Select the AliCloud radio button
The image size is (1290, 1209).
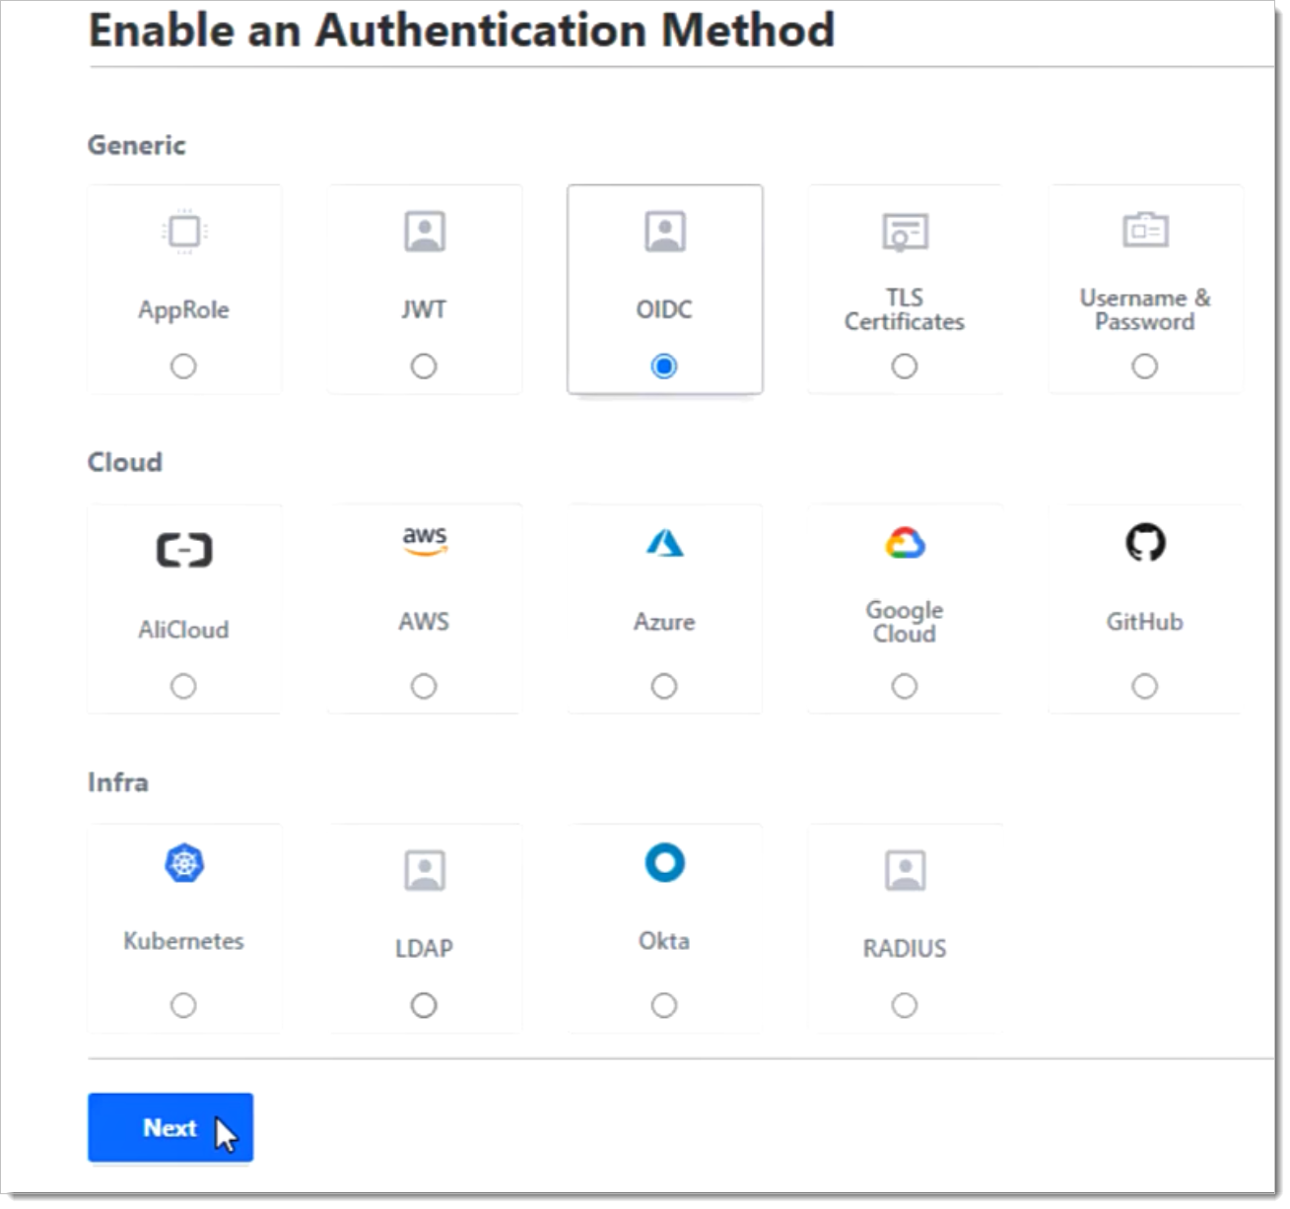[183, 686]
